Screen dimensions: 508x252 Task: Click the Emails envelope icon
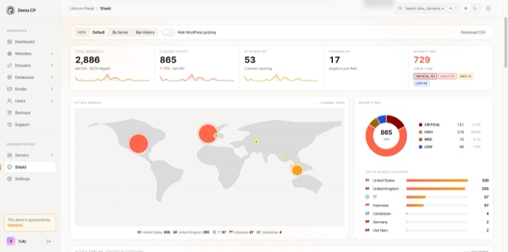(10, 89)
